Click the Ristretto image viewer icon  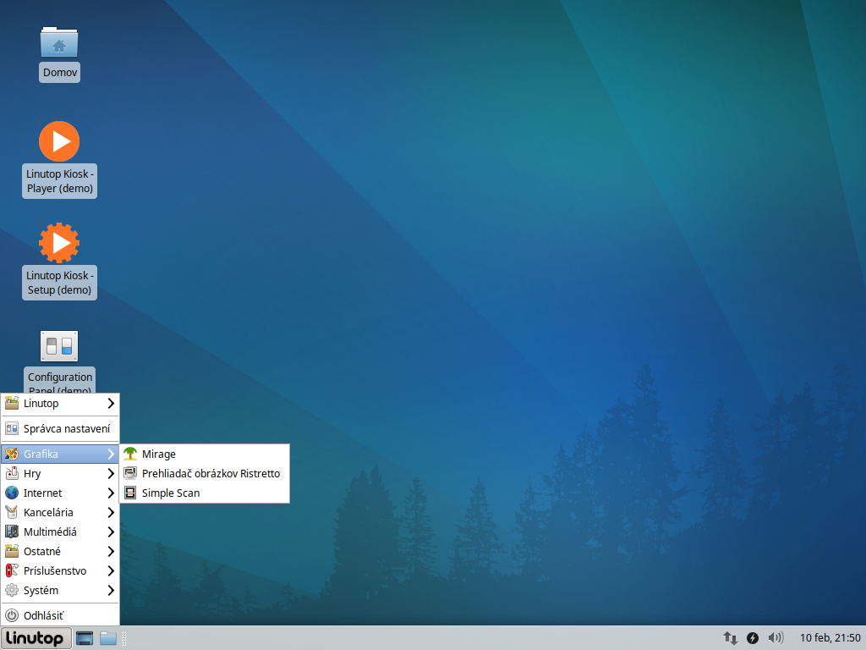tap(130, 473)
